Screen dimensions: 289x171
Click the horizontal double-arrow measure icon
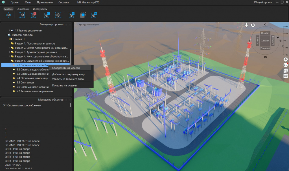286,76
